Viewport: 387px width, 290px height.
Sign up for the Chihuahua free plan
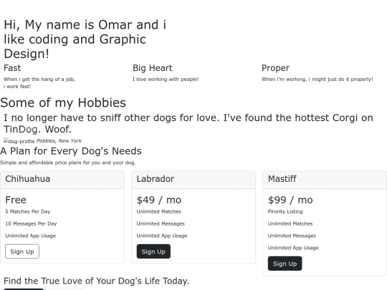(22, 251)
